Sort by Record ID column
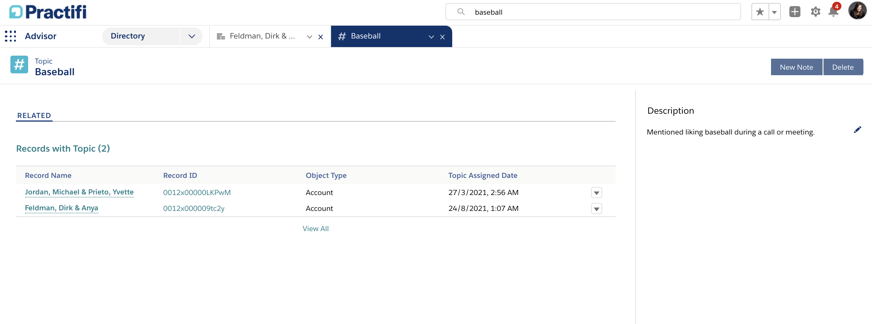 [180, 175]
